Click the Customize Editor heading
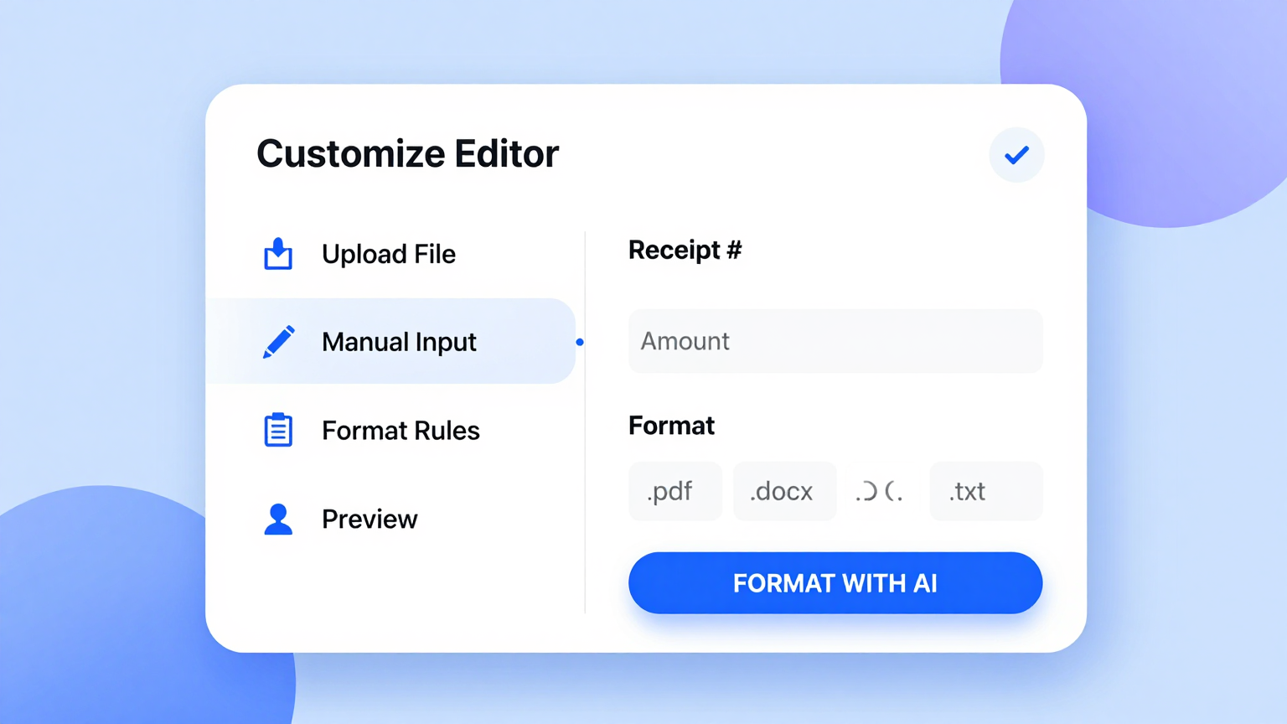Viewport: 1287px width, 724px height. (407, 153)
